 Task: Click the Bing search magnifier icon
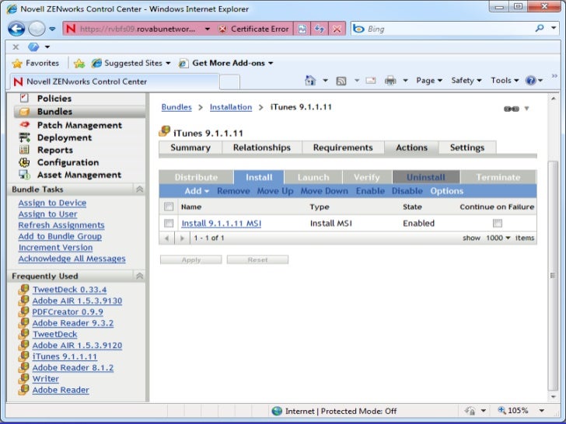pos(540,28)
